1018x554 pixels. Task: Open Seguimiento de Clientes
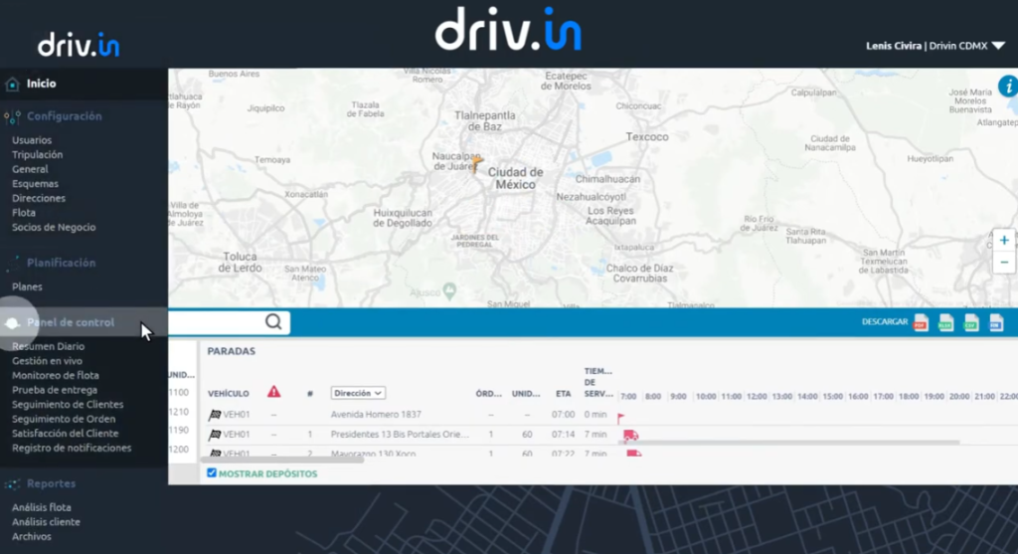point(68,404)
